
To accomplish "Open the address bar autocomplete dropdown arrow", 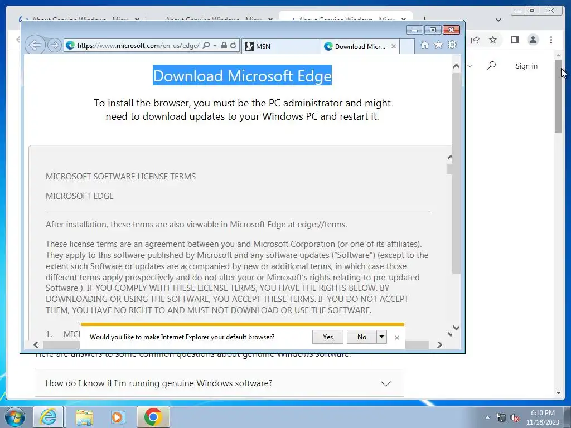I will [215, 46].
